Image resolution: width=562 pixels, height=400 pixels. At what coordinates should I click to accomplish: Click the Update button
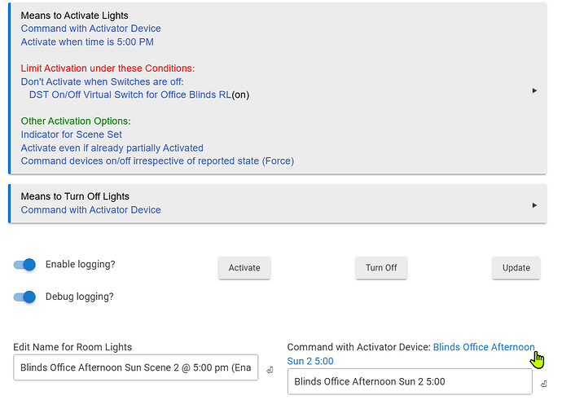coord(516,268)
